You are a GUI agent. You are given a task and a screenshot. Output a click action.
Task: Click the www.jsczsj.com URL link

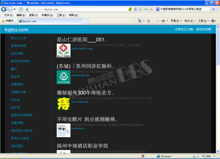coord(80,75)
